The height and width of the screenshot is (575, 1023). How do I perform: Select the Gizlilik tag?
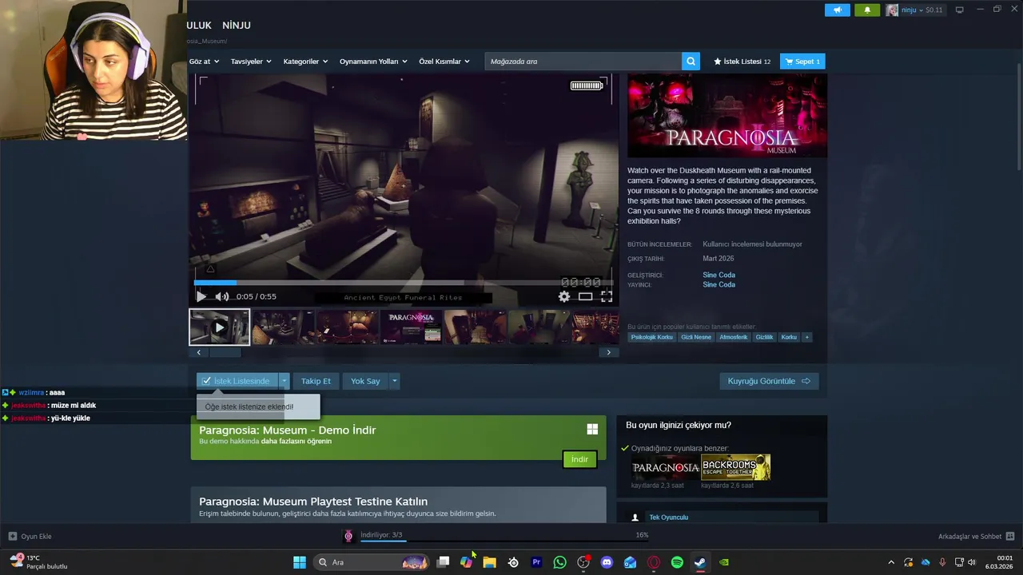coord(765,337)
